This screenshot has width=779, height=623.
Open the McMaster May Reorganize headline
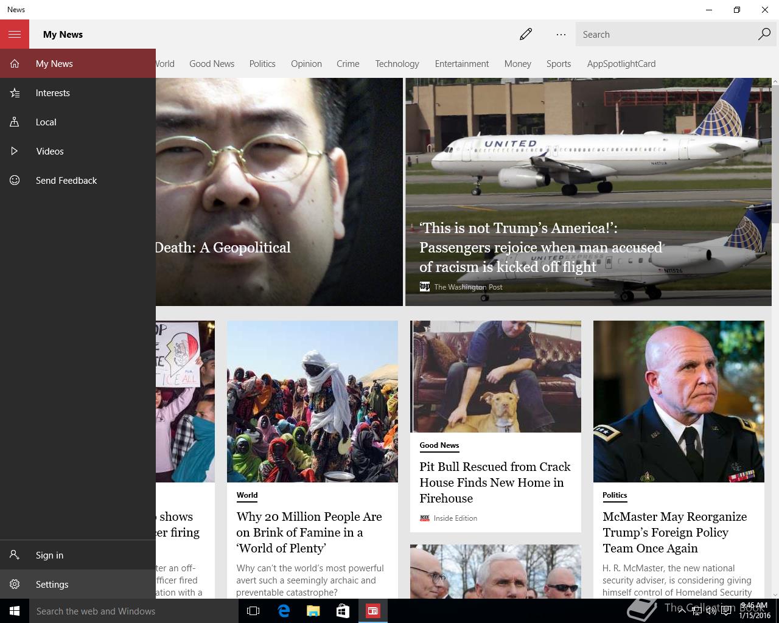674,532
